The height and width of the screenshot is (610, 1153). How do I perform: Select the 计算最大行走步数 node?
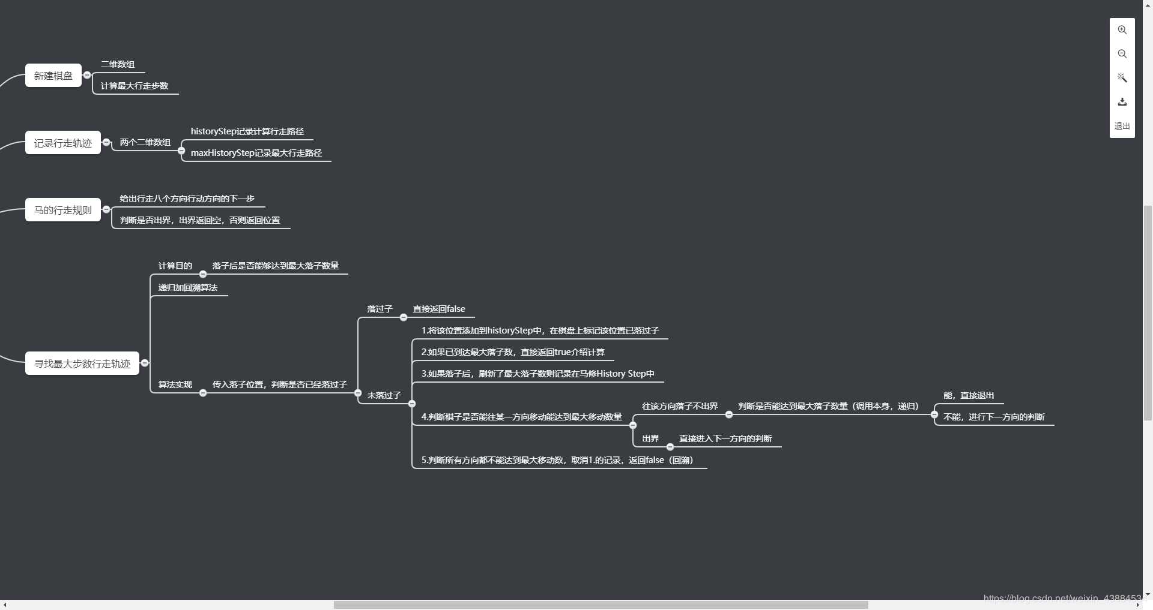pos(135,86)
